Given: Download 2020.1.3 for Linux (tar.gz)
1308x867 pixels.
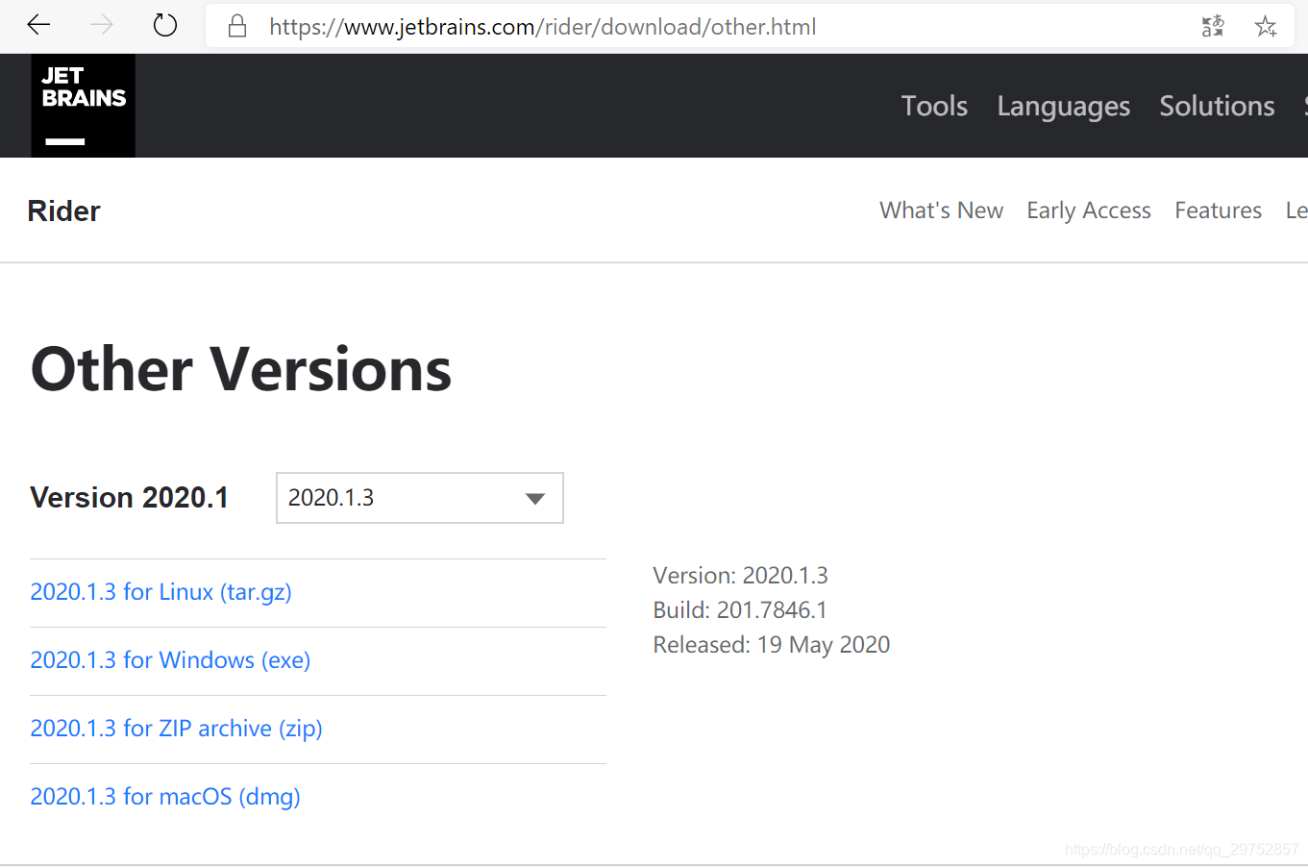Looking at the screenshot, I should tap(160, 592).
